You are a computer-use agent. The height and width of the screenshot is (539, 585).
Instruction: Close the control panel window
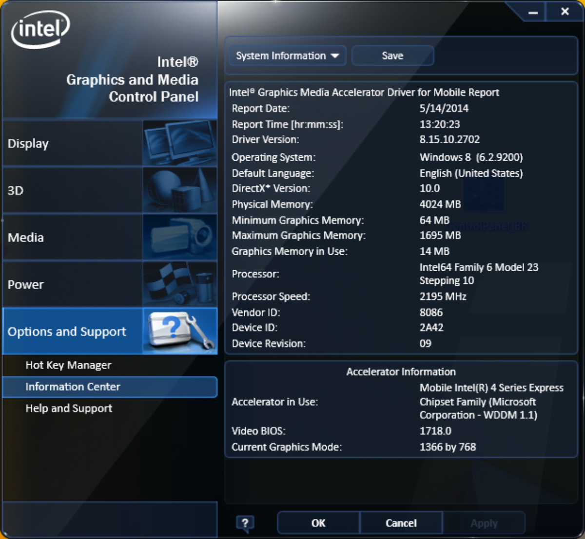tap(565, 12)
